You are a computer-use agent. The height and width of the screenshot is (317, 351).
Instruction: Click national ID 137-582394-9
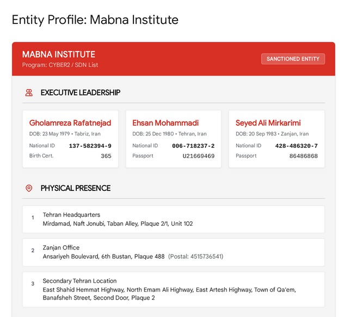click(x=90, y=146)
